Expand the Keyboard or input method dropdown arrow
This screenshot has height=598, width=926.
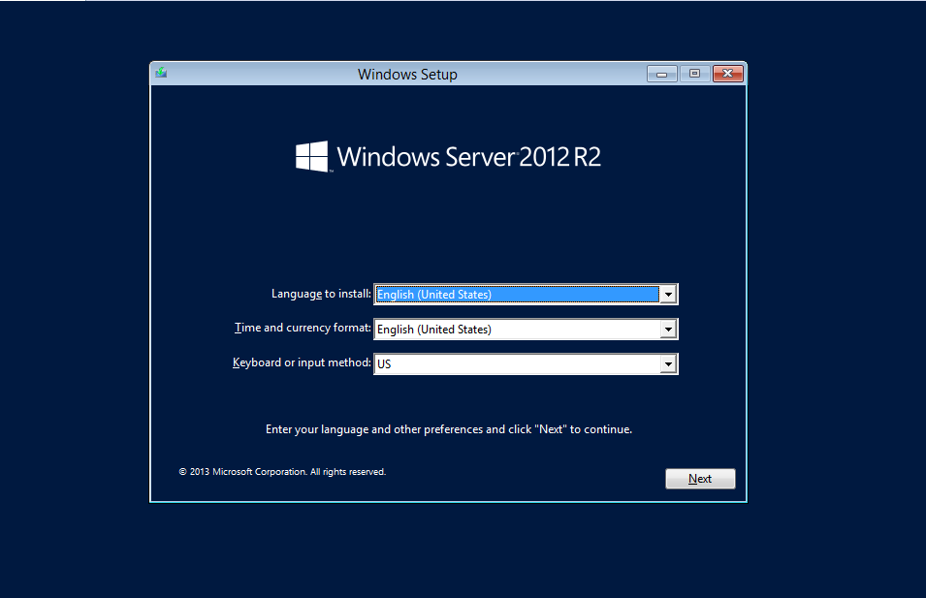[x=668, y=364]
